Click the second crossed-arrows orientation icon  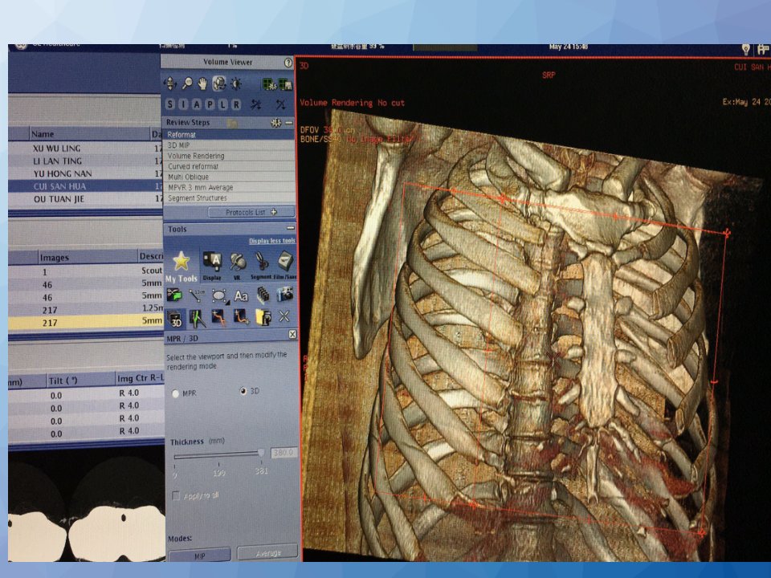(x=281, y=104)
